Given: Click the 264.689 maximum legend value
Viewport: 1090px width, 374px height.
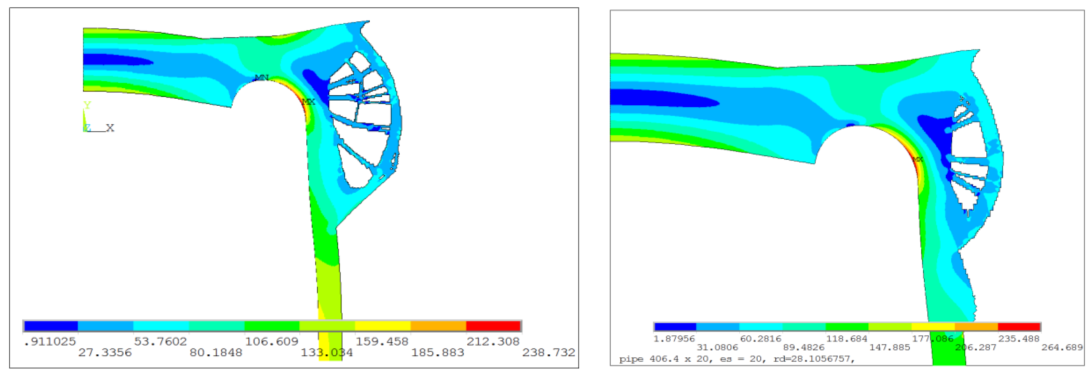Looking at the screenshot, I should [x=1062, y=347].
